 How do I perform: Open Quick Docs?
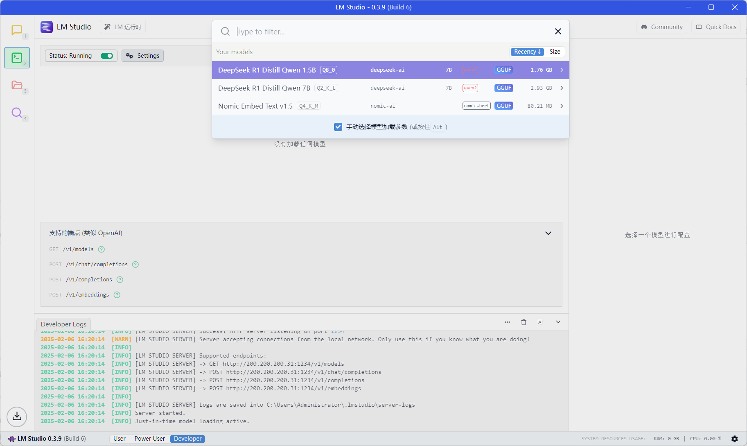coord(716,27)
